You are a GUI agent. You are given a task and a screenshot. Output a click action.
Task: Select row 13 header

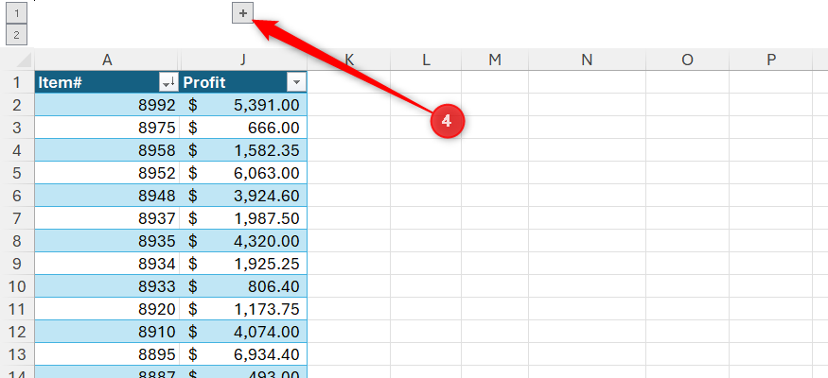[x=17, y=354]
